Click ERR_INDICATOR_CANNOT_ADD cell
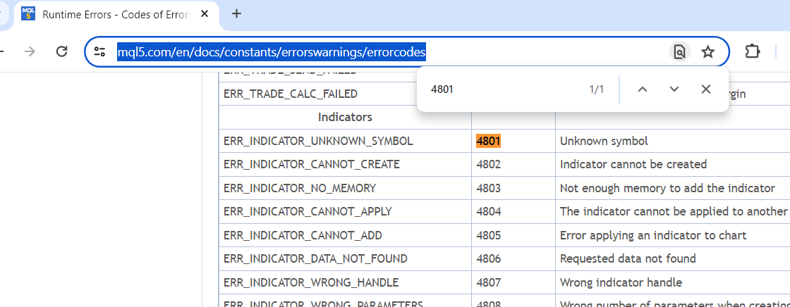Viewport: 790px width, 307px height. click(x=345, y=235)
